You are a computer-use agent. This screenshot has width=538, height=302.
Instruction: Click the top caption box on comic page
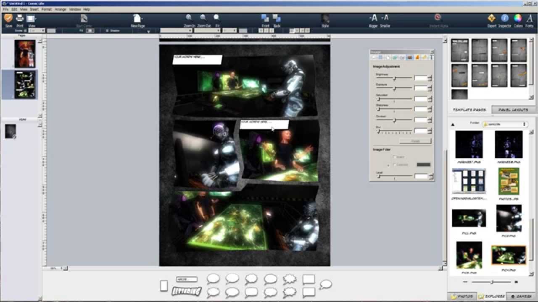click(197, 59)
